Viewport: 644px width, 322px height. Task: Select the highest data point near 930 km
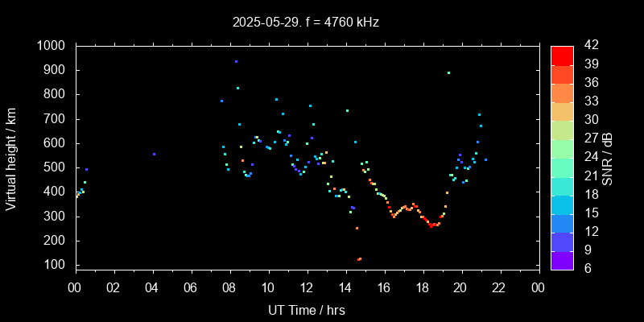236,61
